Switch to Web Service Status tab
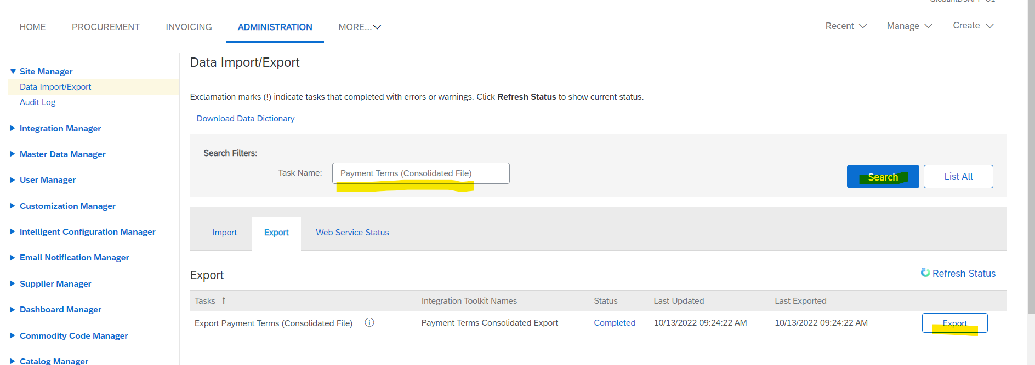Image resolution: width=1035 pixels, height=365 pixels. coord(352,233)
